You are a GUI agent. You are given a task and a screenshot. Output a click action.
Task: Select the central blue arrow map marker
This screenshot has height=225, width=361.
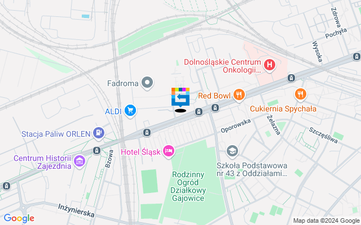tap(180, 97)
